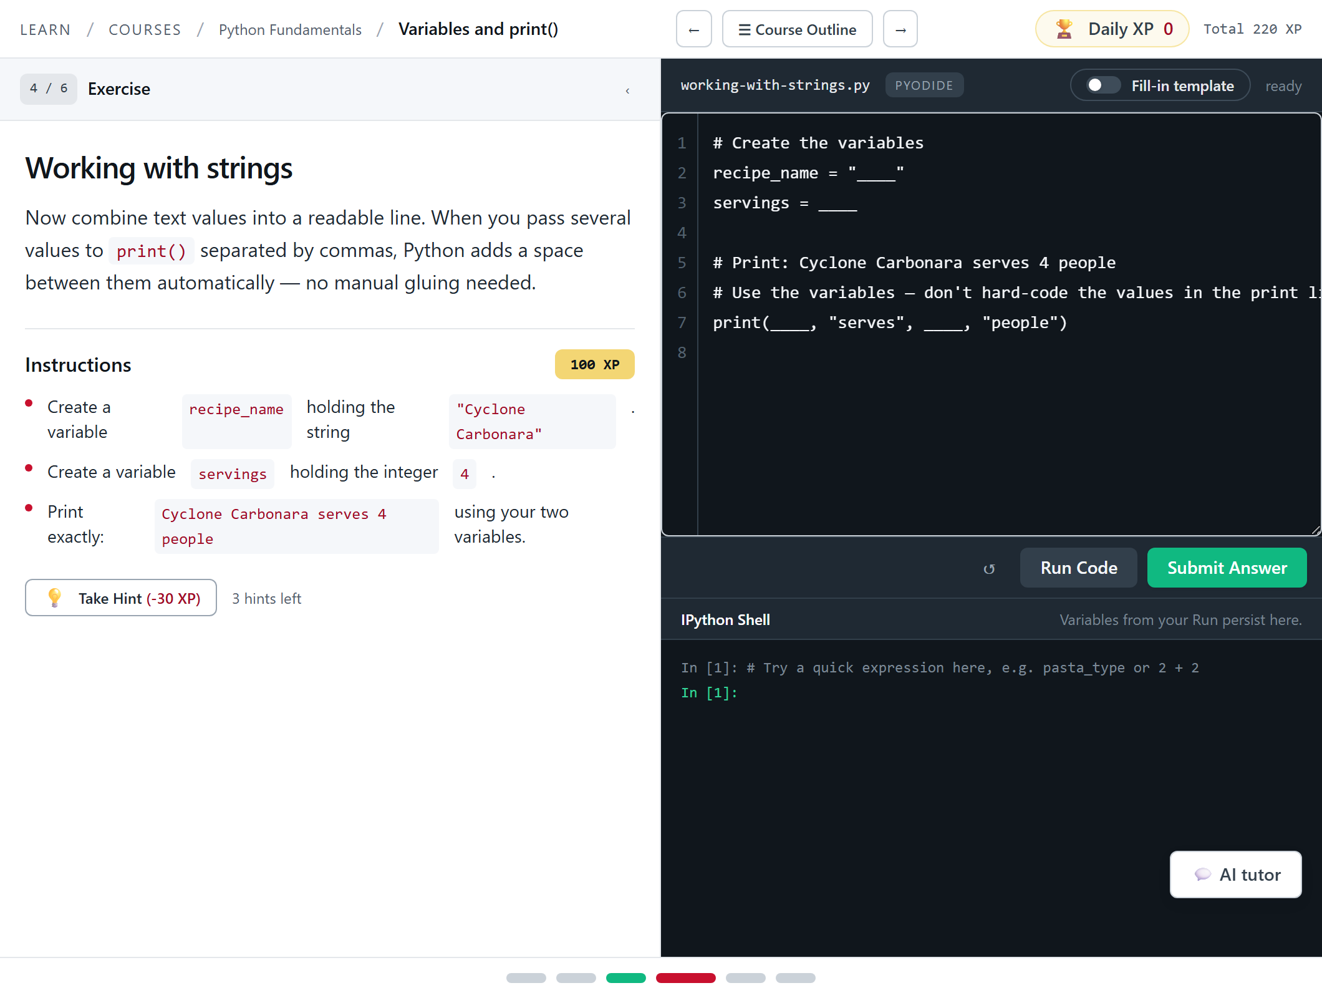Place cursor on the servings assignment line

tap(784, 203)
